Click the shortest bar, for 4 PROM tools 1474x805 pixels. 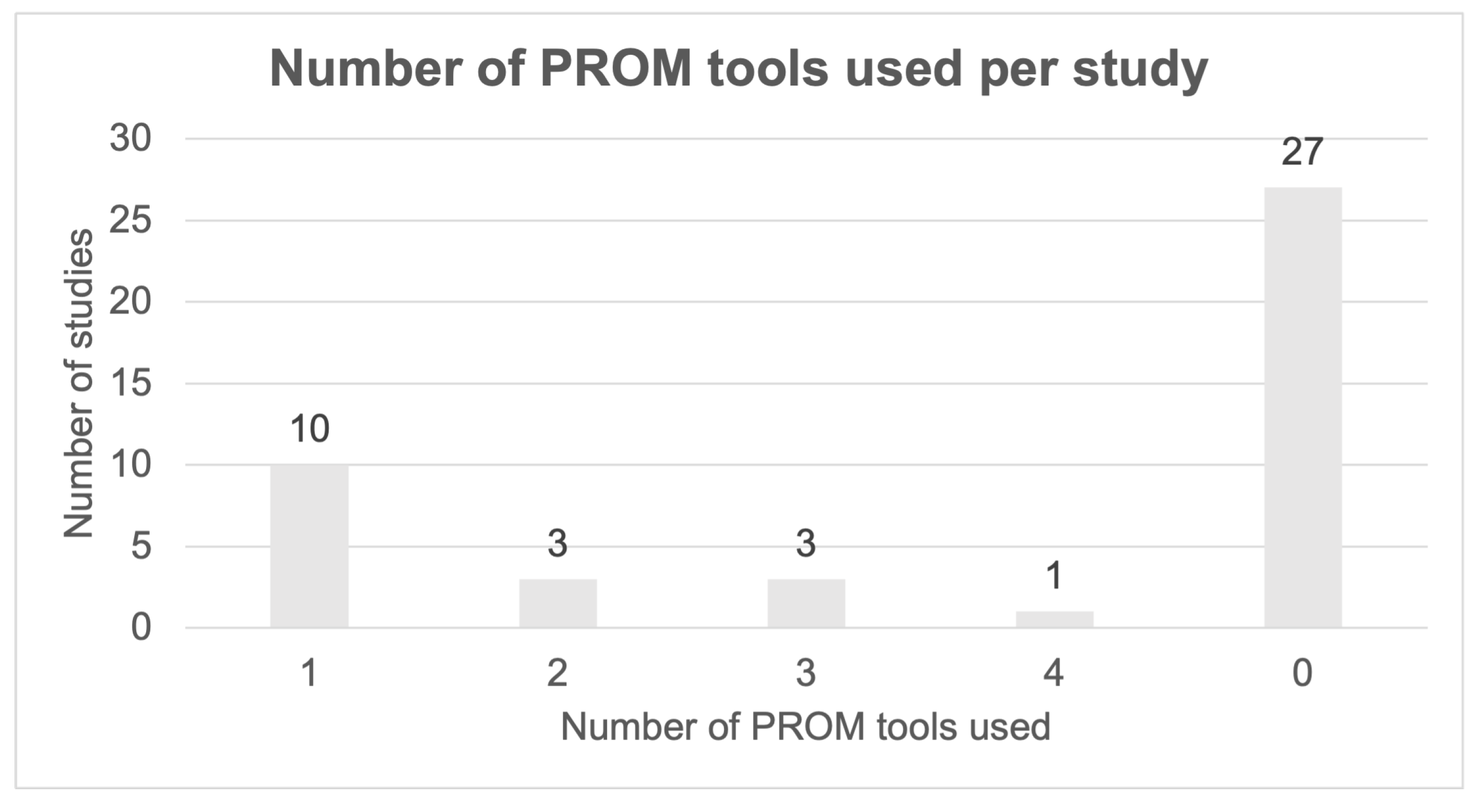coord(1055,620)
